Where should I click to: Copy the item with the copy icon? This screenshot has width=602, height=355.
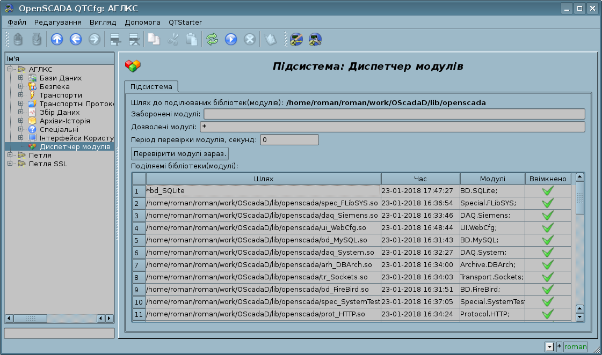154,39
